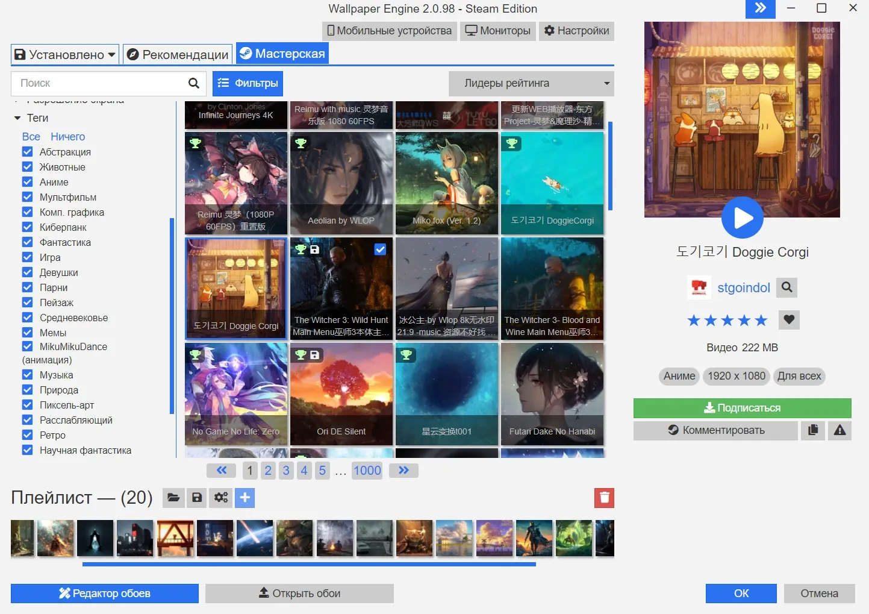
Task: Disable the Научная фантастика tag
Action: coord(27,450)
